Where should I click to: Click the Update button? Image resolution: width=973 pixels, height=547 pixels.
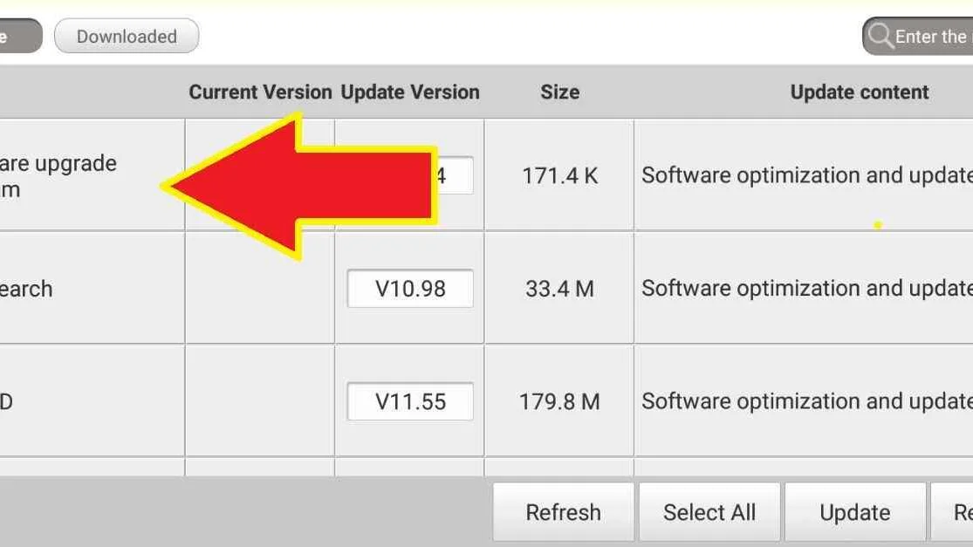pos(855,512)
